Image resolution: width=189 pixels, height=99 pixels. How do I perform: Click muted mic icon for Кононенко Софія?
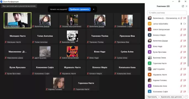point(181,92)
